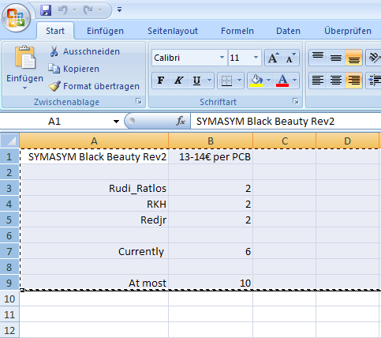Open the Formeln tab
Viewport: 381px width, 338px height.
point(237,31)
